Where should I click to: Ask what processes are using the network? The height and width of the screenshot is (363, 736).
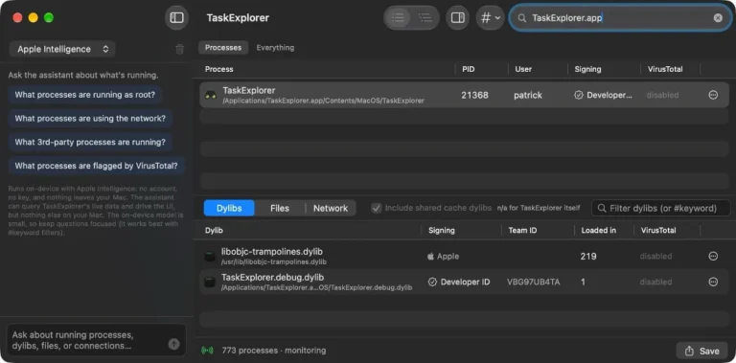[x=90, y=119]
